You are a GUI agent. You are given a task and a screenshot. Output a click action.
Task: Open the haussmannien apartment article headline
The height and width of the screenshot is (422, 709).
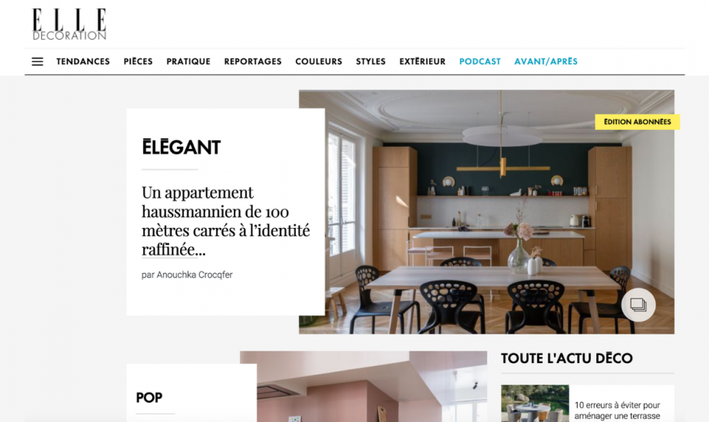pos(225,221)
